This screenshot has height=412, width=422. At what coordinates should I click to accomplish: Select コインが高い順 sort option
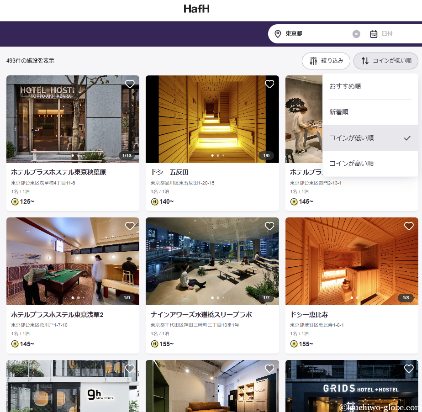click(370, 164)
